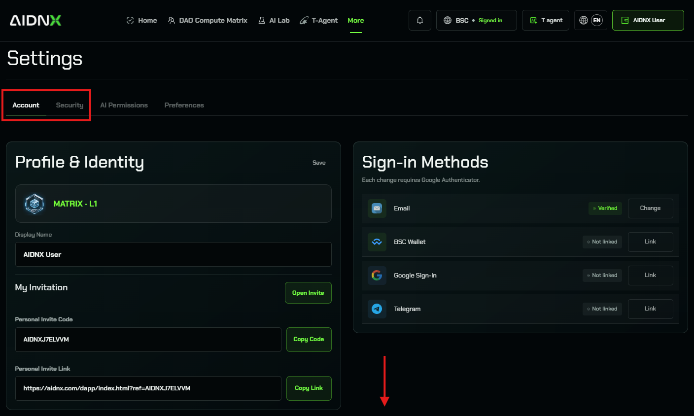Viewport: 694px width, 416px height.
Task: Click the Telegram row label
Action: pyautogui.click(x=407, y=309)
